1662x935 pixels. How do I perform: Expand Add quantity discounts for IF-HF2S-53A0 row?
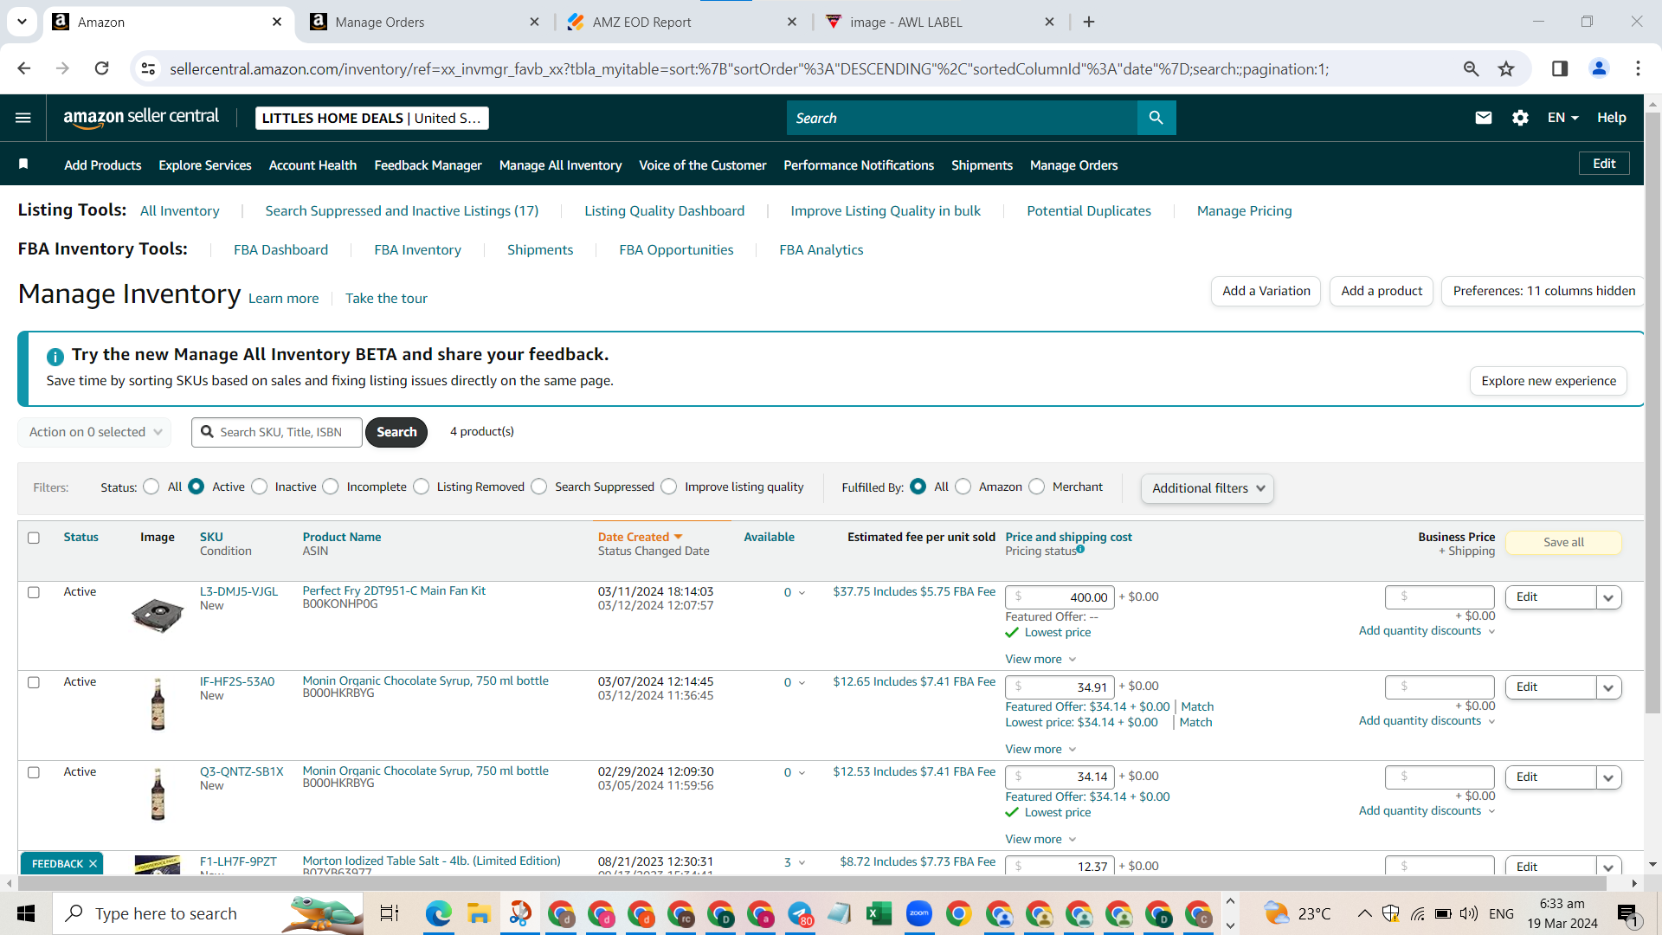click(x=1427, y=720)
